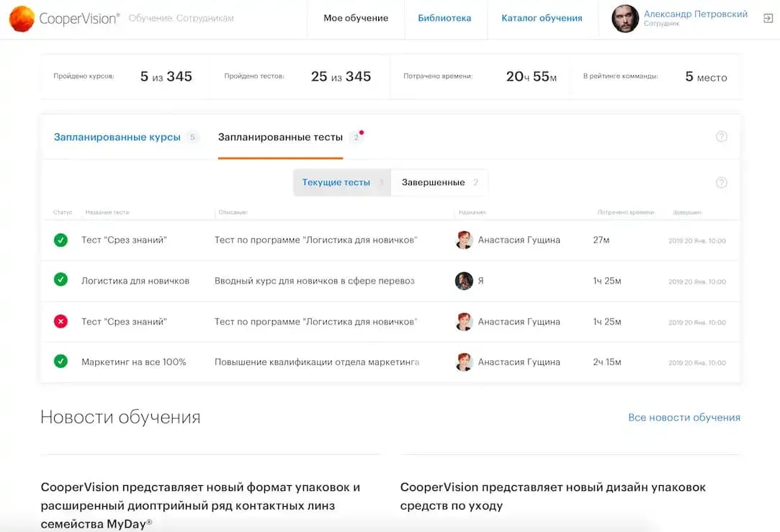The height and width of the screenshot is (532, 780).
Task: Open "Все новости обучения" link
Action: (x=683, y=418)
